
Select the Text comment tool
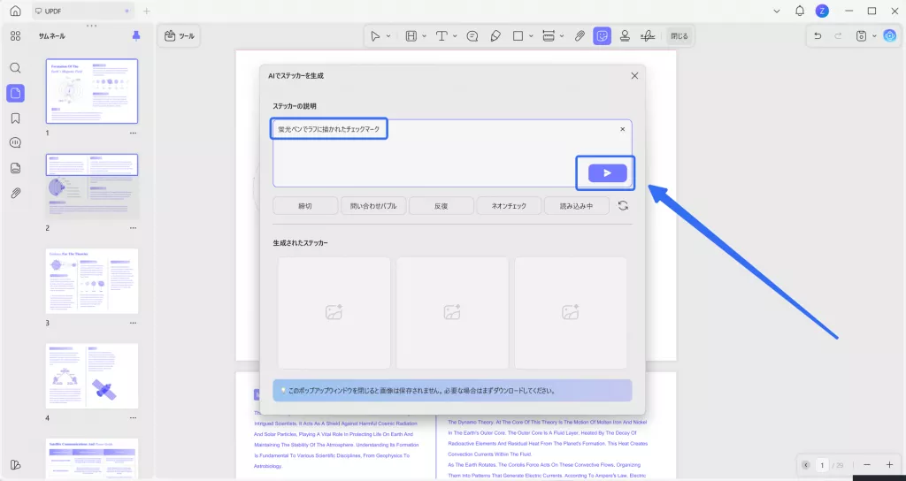(441, 35)
